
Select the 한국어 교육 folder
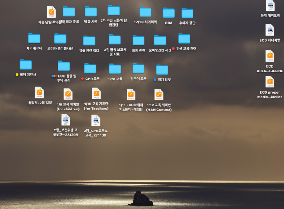(138, 68)
